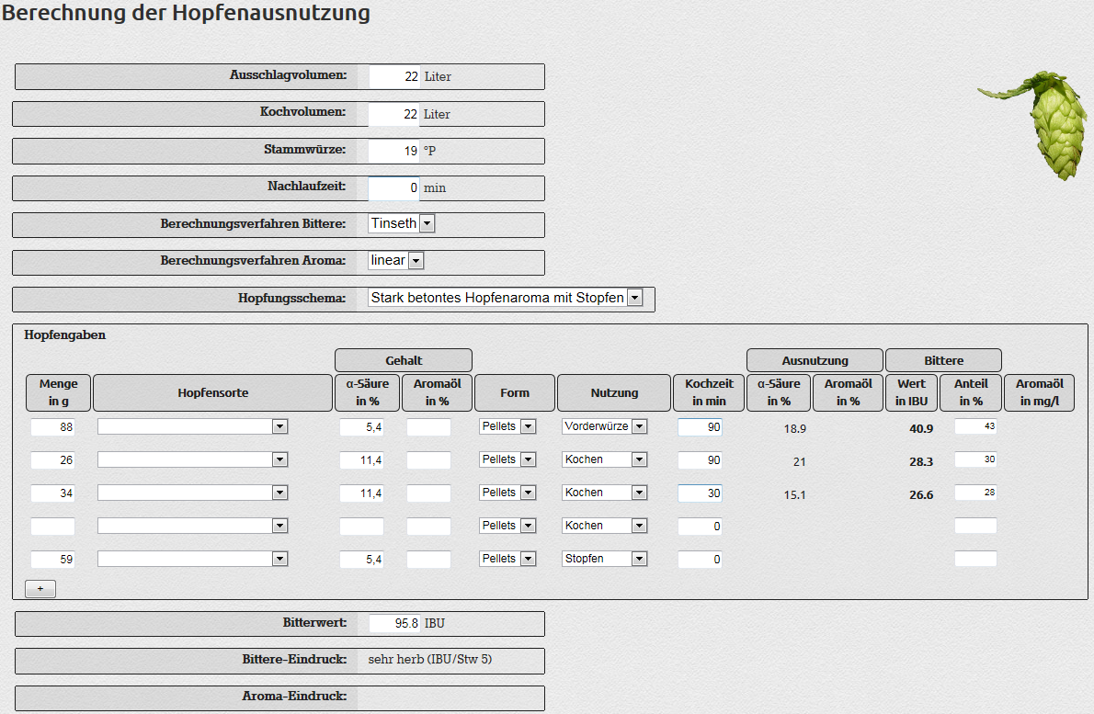The width and height of the screenshot is (1094, 714).
Task: Expand the Hopfungsschema dropdown
Action: pos(505,298)
